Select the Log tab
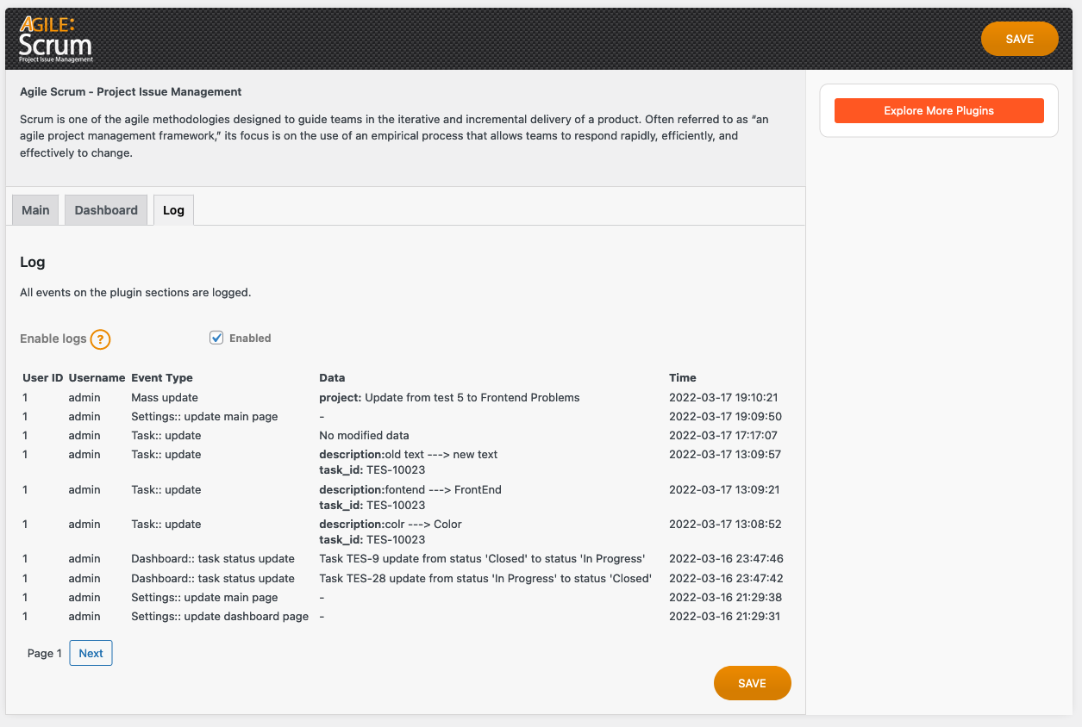 tap(173, 210)
